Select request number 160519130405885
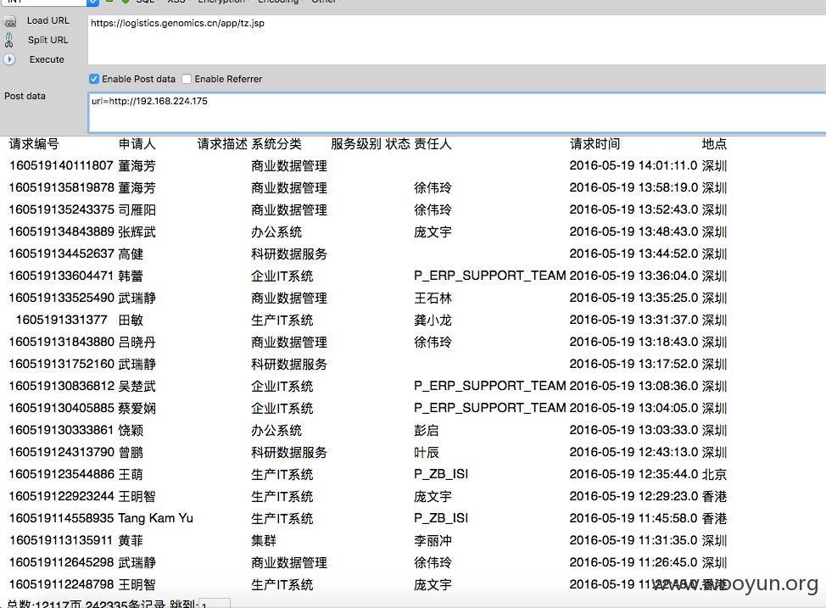826x608 pixels. [x=61, y=409]
